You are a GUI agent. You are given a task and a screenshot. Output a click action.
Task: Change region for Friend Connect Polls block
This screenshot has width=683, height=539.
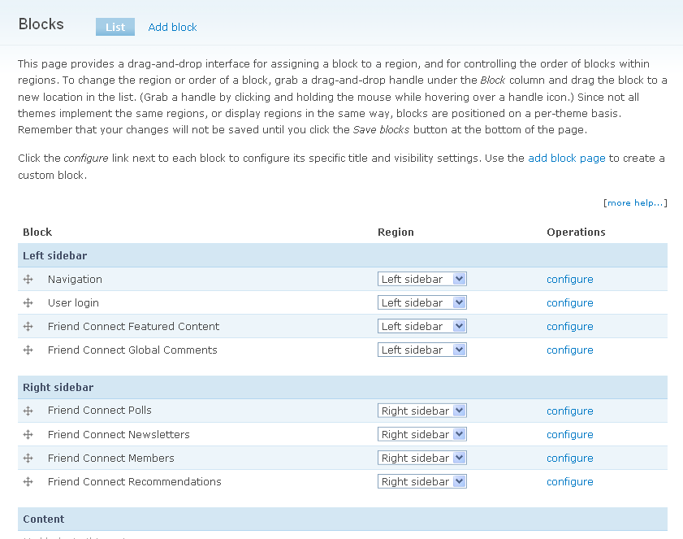421,411
